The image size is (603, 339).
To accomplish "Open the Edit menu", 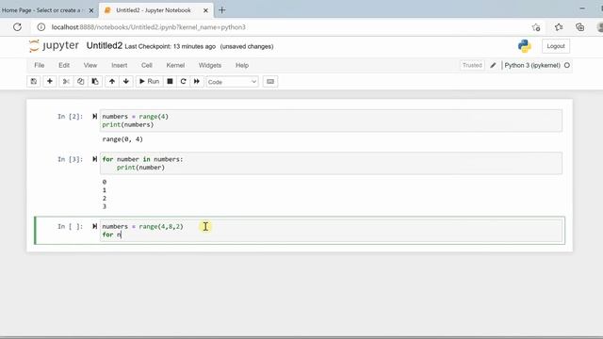I will point(64,65).
